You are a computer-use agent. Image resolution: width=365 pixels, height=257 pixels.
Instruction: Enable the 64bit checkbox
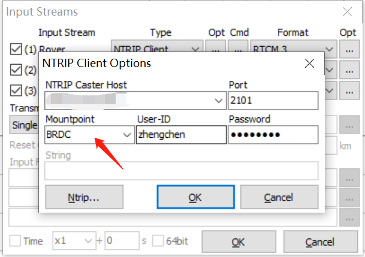[158, 240]
